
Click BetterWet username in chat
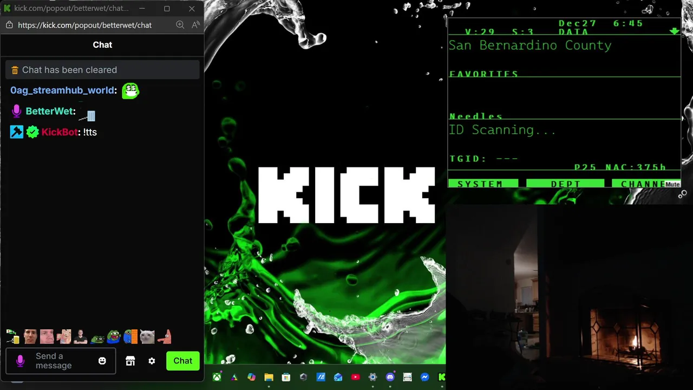pyautogui.click(x=49, y=111)
